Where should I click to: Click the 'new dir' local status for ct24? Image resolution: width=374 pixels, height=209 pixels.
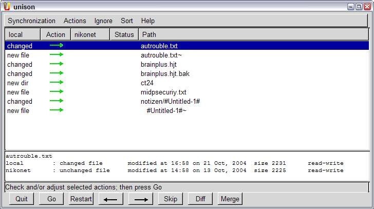pyautogui.click(x=17, y=83)
